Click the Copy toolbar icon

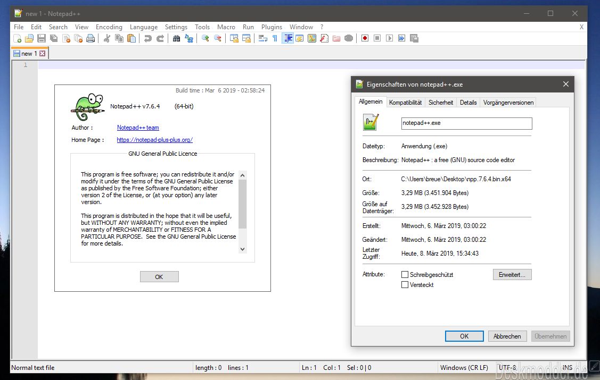click(119, 38)
